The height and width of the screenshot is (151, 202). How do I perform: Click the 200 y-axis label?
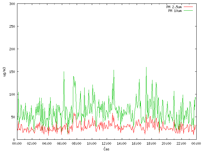12,49
